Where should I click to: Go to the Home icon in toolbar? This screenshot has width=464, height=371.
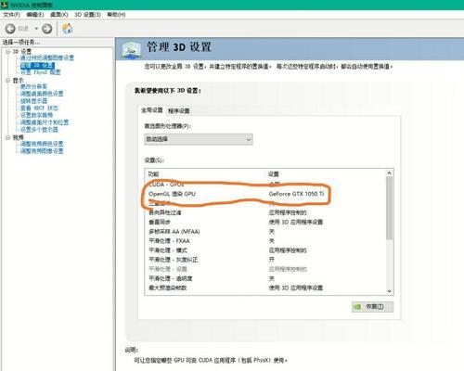(x=67, y=29)
